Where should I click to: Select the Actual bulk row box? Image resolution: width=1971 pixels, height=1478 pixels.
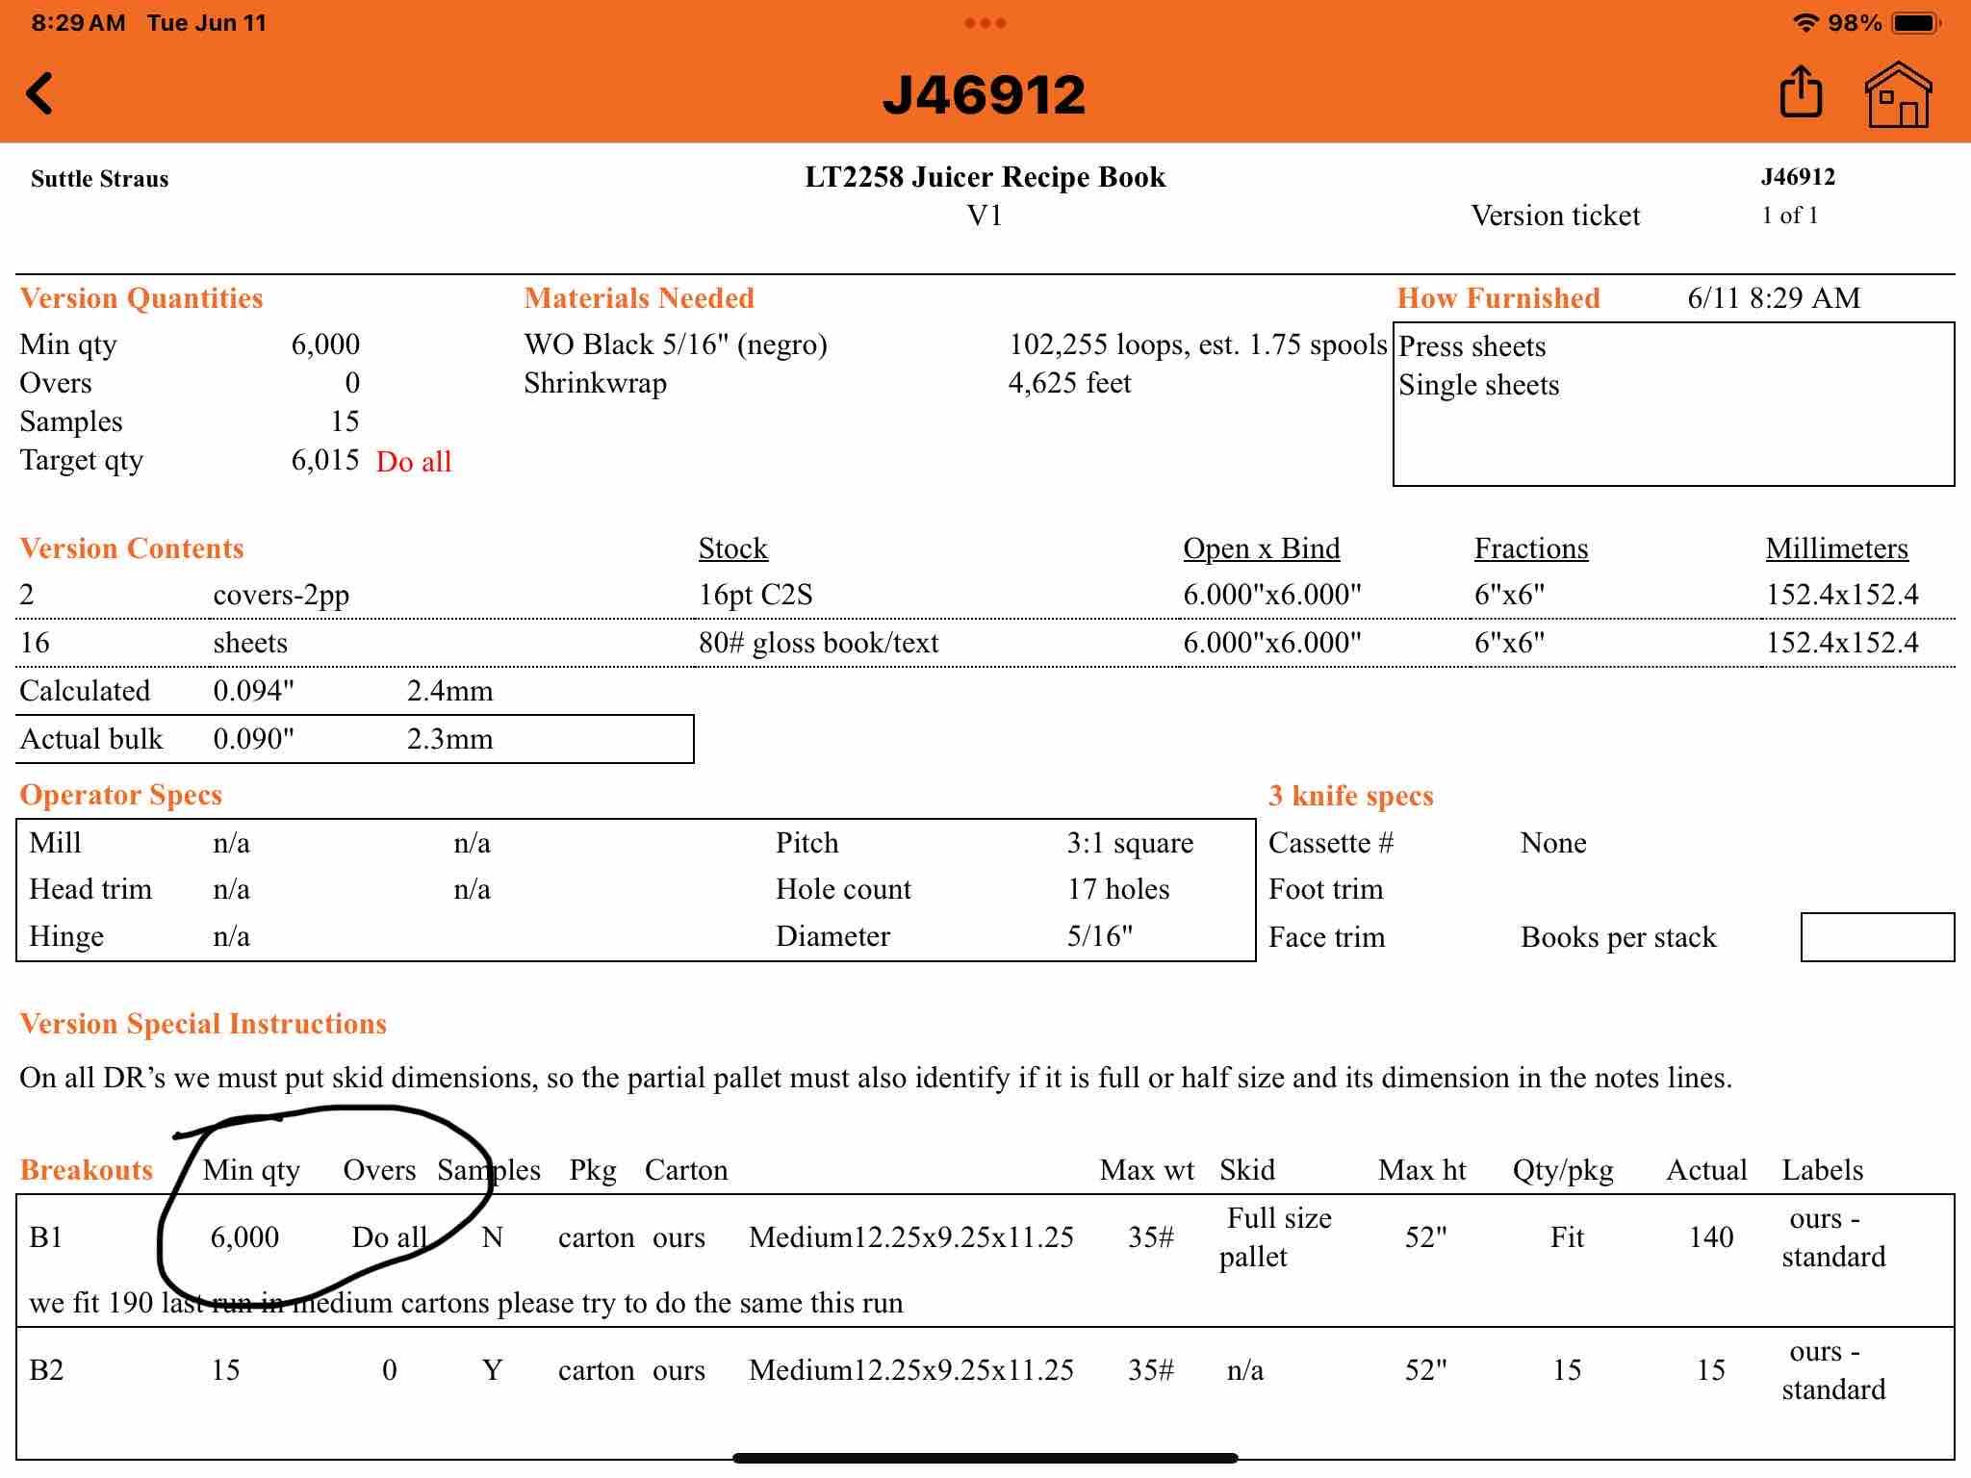pos(354,739)
